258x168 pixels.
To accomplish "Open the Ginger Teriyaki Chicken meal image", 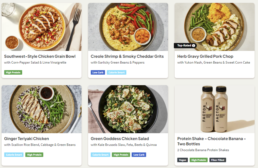I will 41,109.
